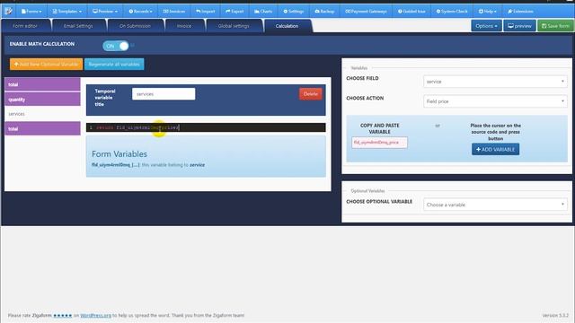Click the dark blue preview button
575x323 pixels.
click(x=519, y=26)
